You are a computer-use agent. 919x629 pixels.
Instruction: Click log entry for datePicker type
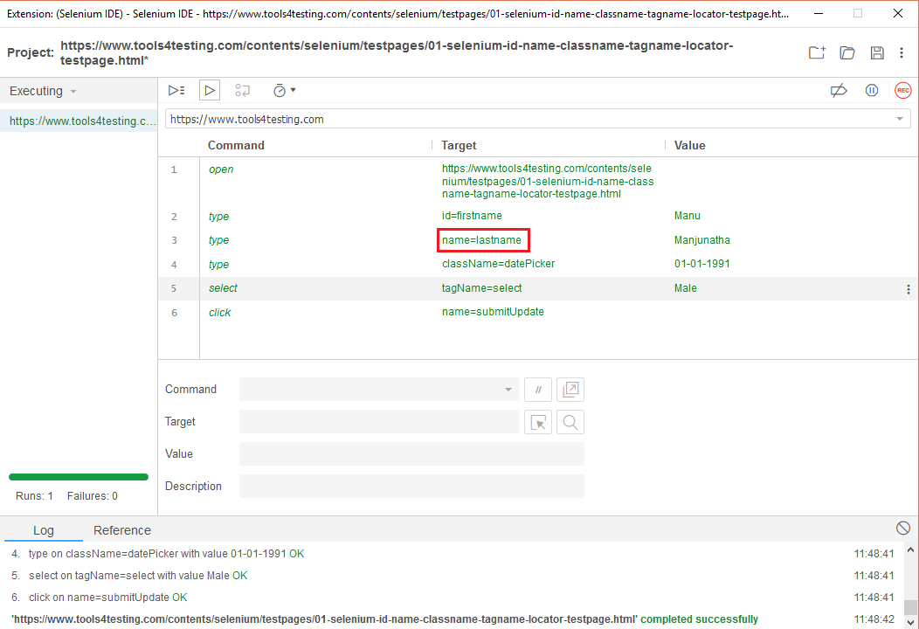(x=167, y=553)
